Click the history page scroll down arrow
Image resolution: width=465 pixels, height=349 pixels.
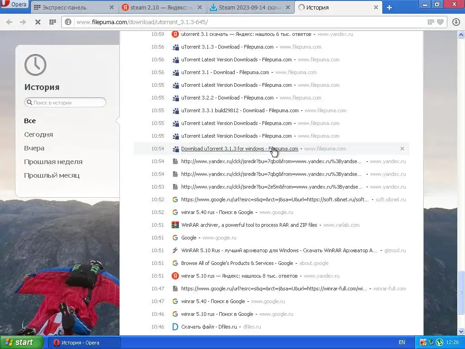[x=461, y=331]
